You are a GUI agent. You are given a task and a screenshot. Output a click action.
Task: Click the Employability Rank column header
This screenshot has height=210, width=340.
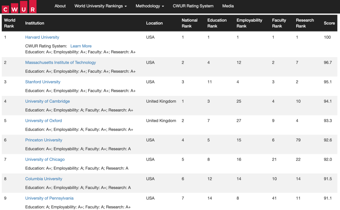point(249,23)
